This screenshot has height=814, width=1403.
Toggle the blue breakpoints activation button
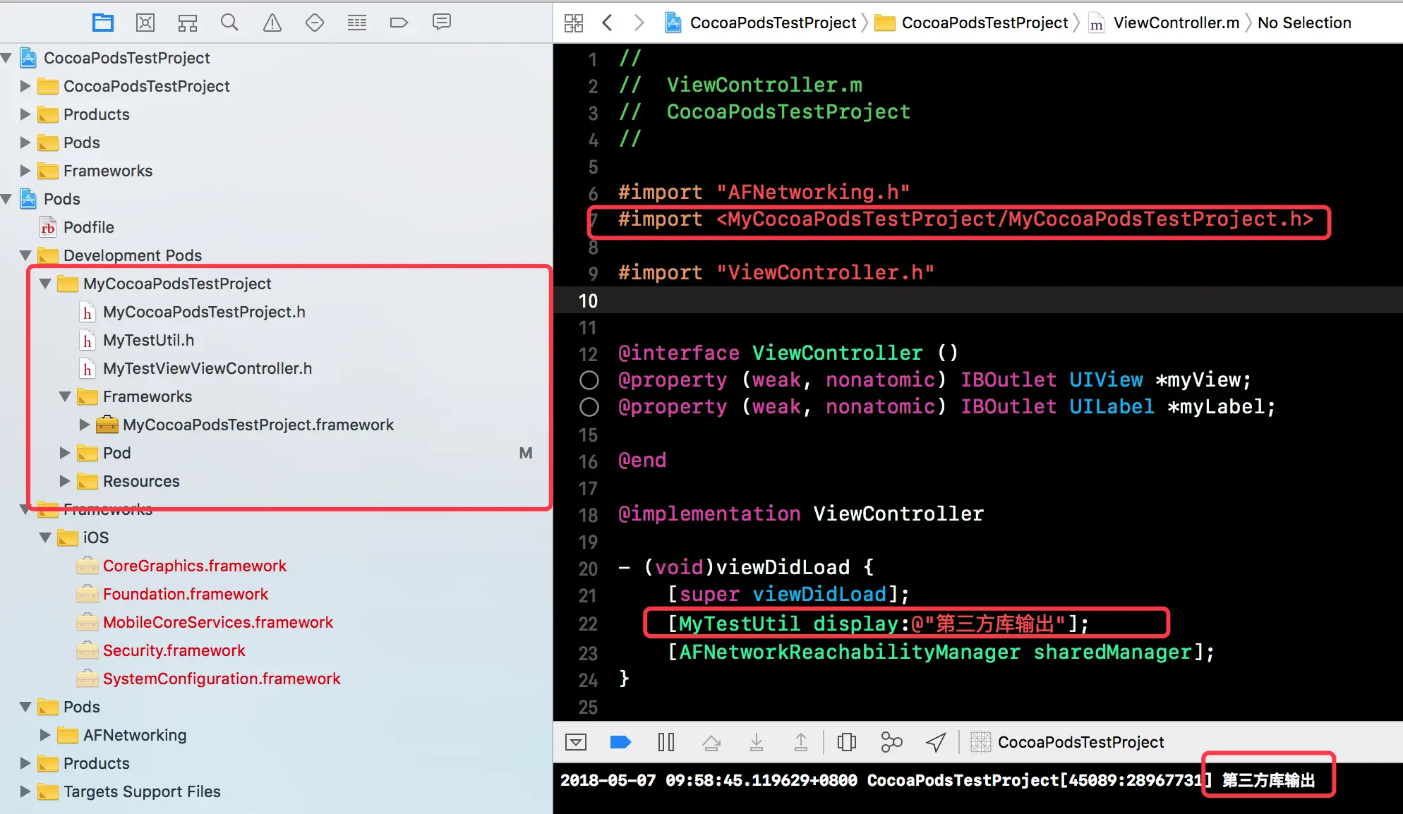coord(620,742)
